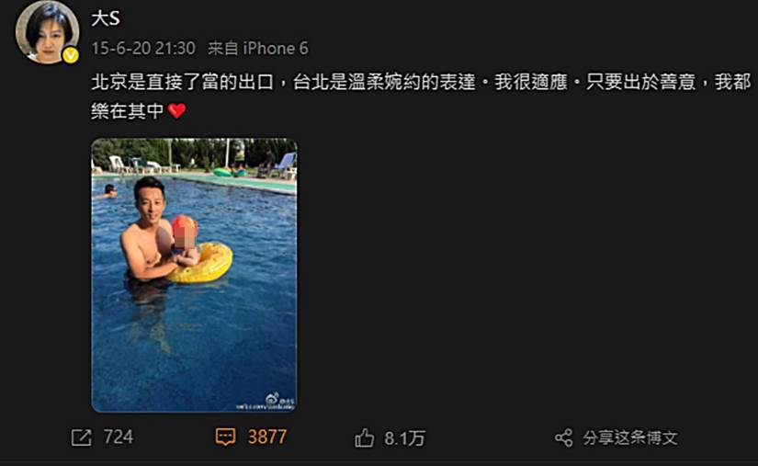Open comments via the speech bubble icon
This screenshot has width=758, height=466.
[x=225, y=437]
